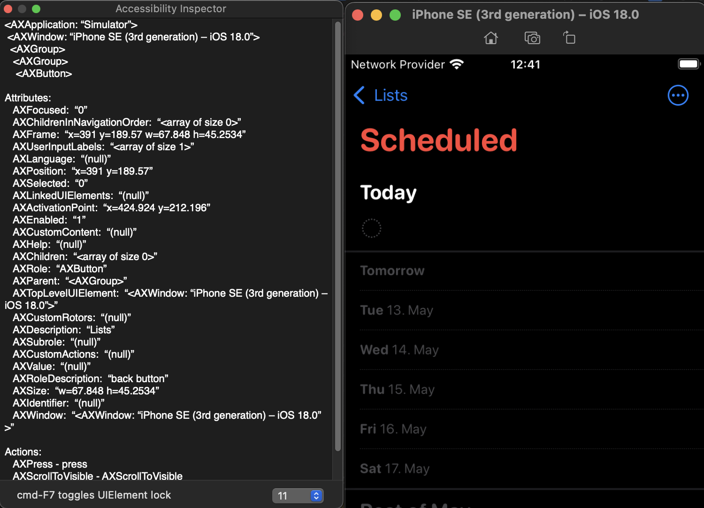The width and height of the screenshot is (704, 508).
Task: Click the AXApplication "Simulator" hierarchy line
Action: click(x=71, y=24)
